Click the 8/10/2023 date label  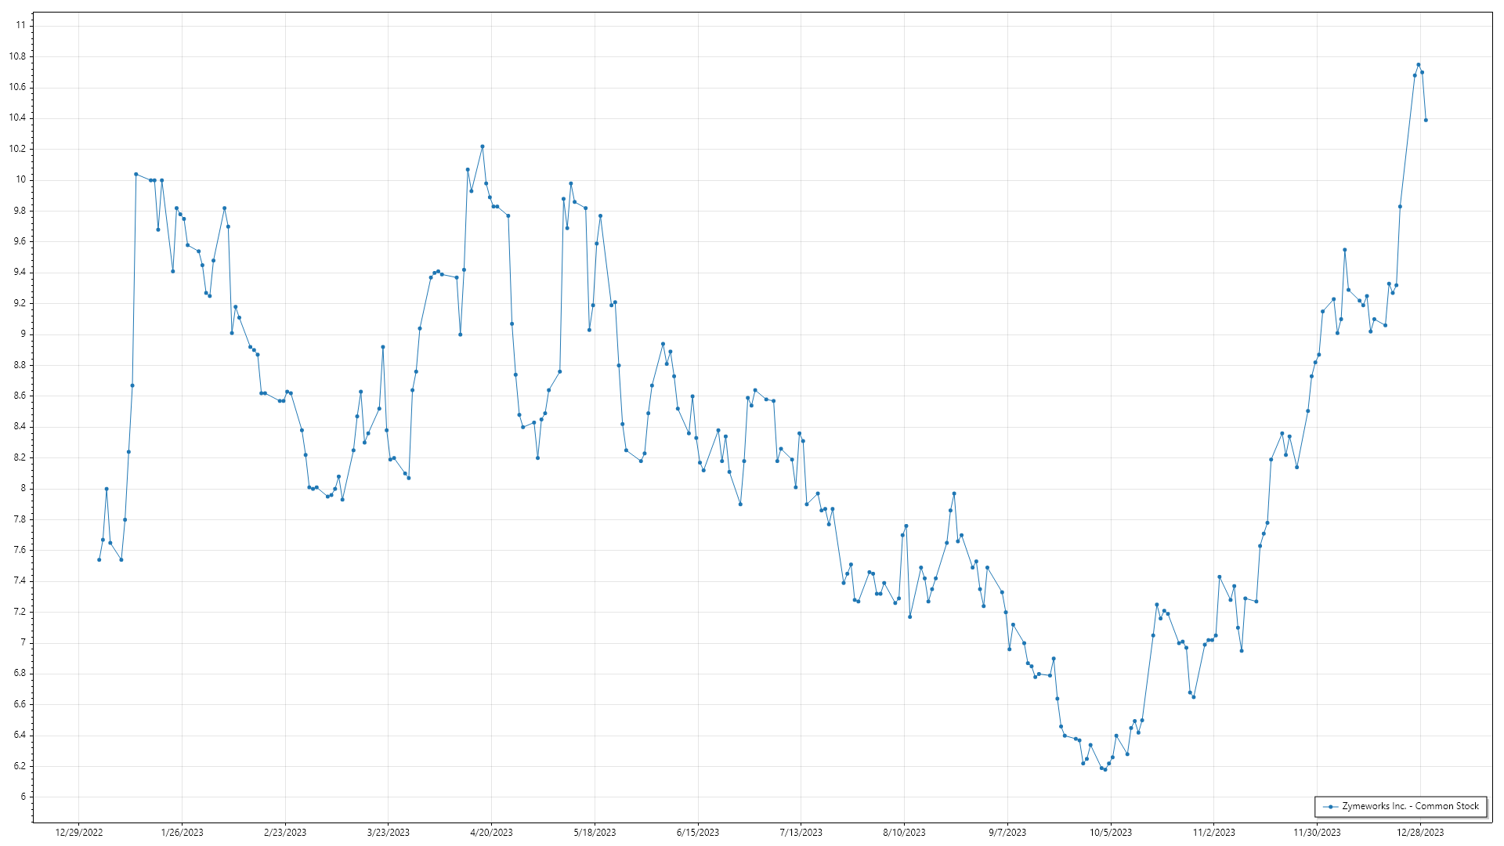coord(904,833)
